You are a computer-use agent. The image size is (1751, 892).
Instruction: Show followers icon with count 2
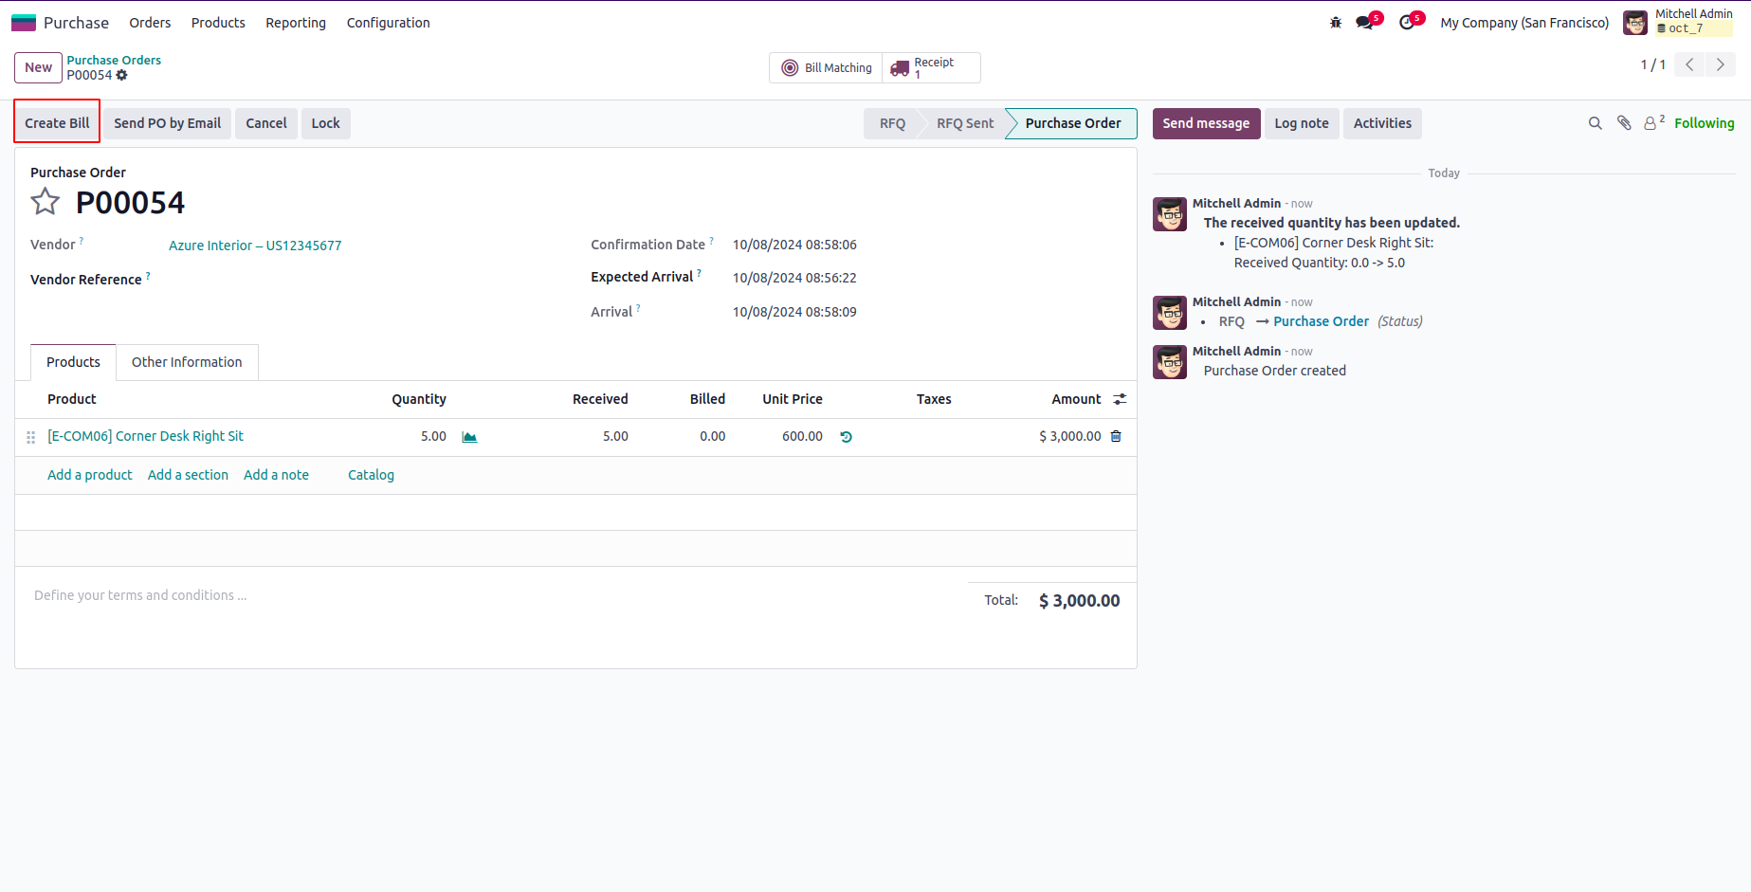(1654, 122)
